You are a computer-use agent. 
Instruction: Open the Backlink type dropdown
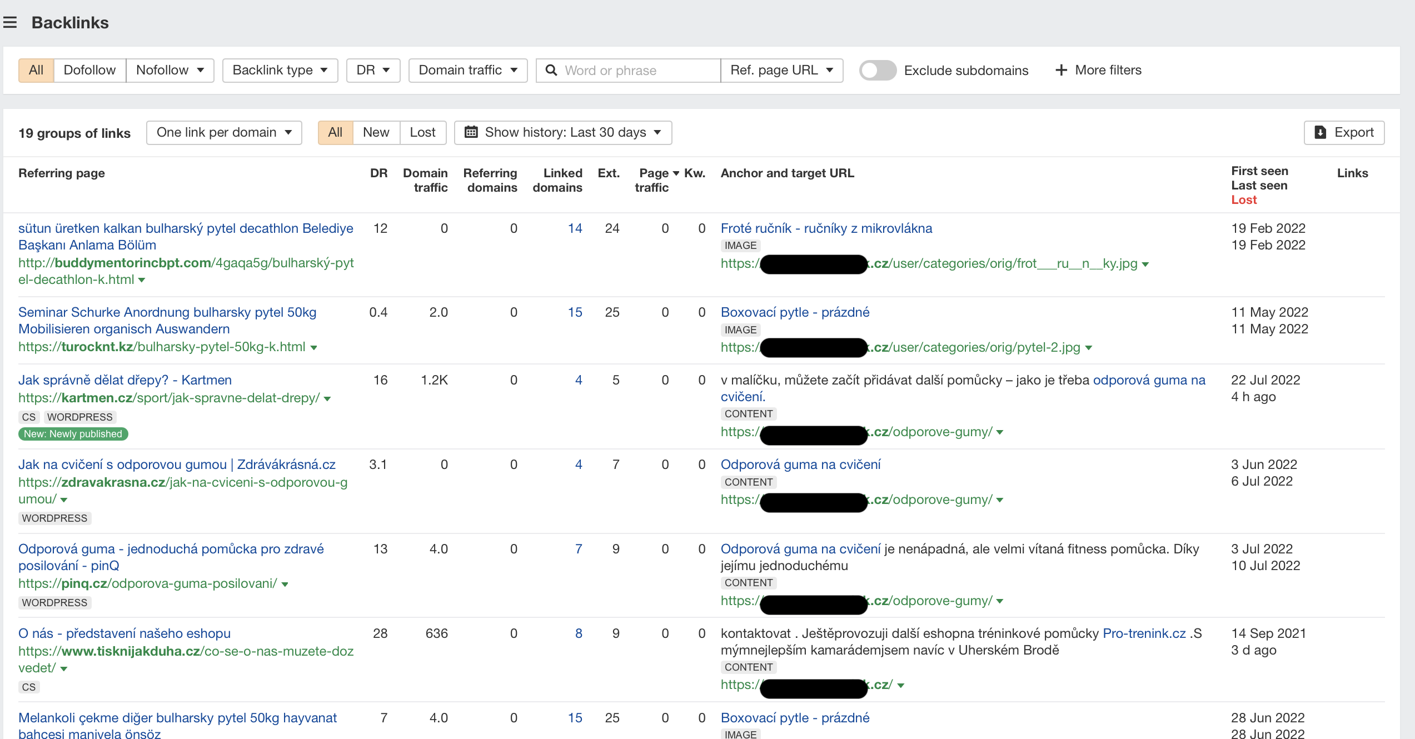coord(280,71)
